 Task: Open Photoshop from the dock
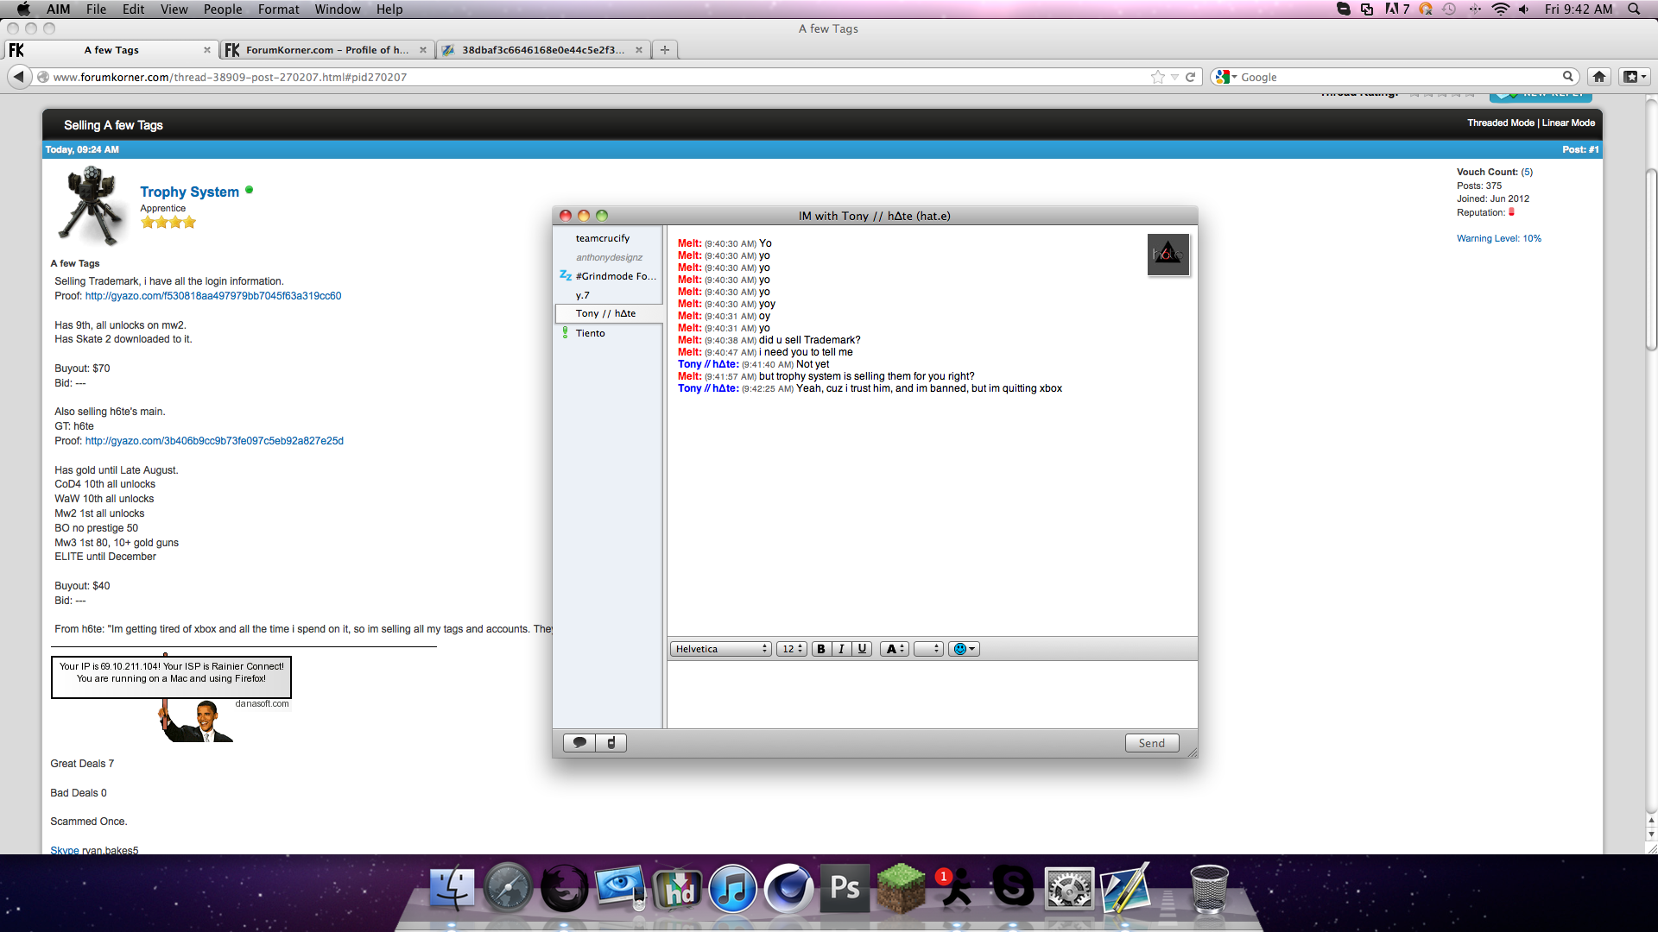coord(844,888)
